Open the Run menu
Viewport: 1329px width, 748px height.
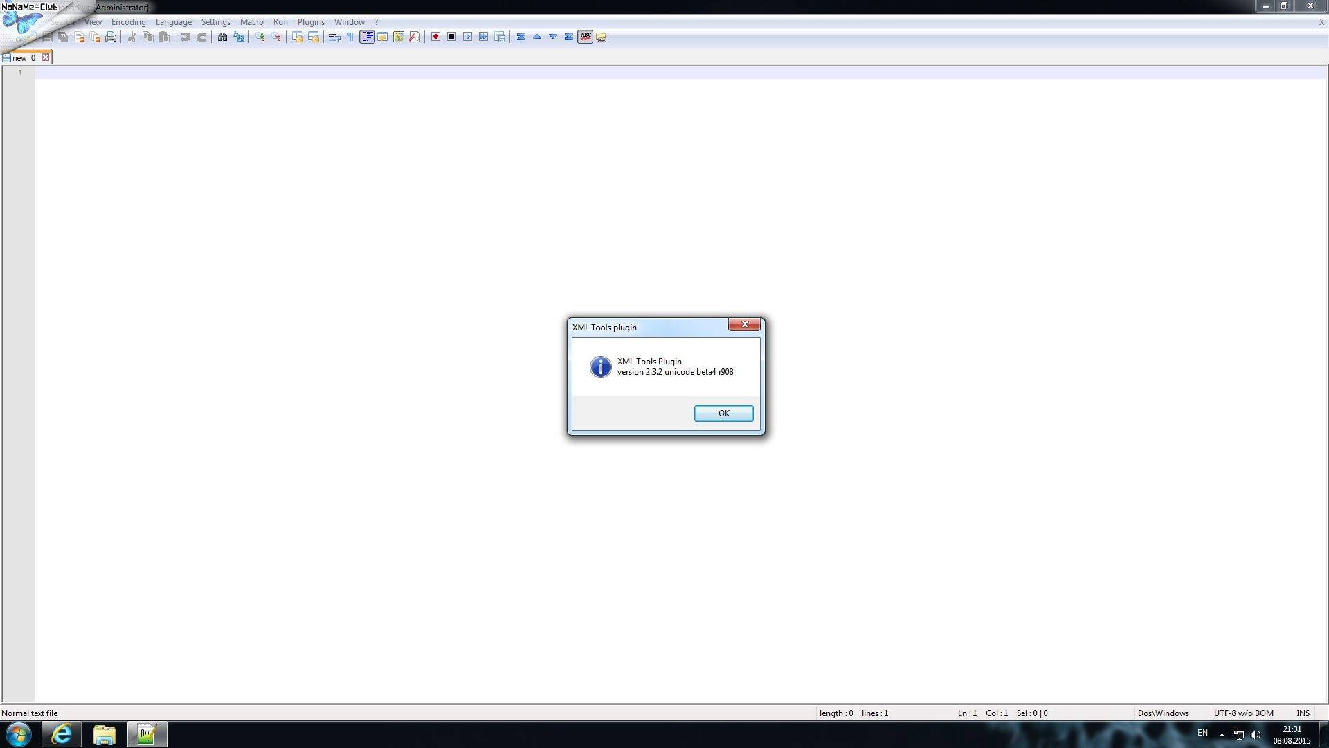[x=280, y=22]
